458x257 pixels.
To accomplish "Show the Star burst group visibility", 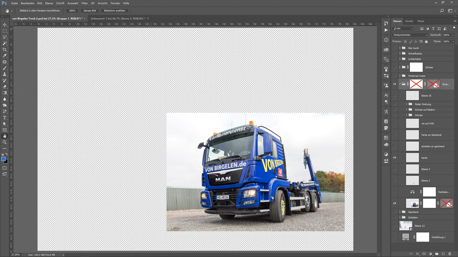I will coord(395,48).
